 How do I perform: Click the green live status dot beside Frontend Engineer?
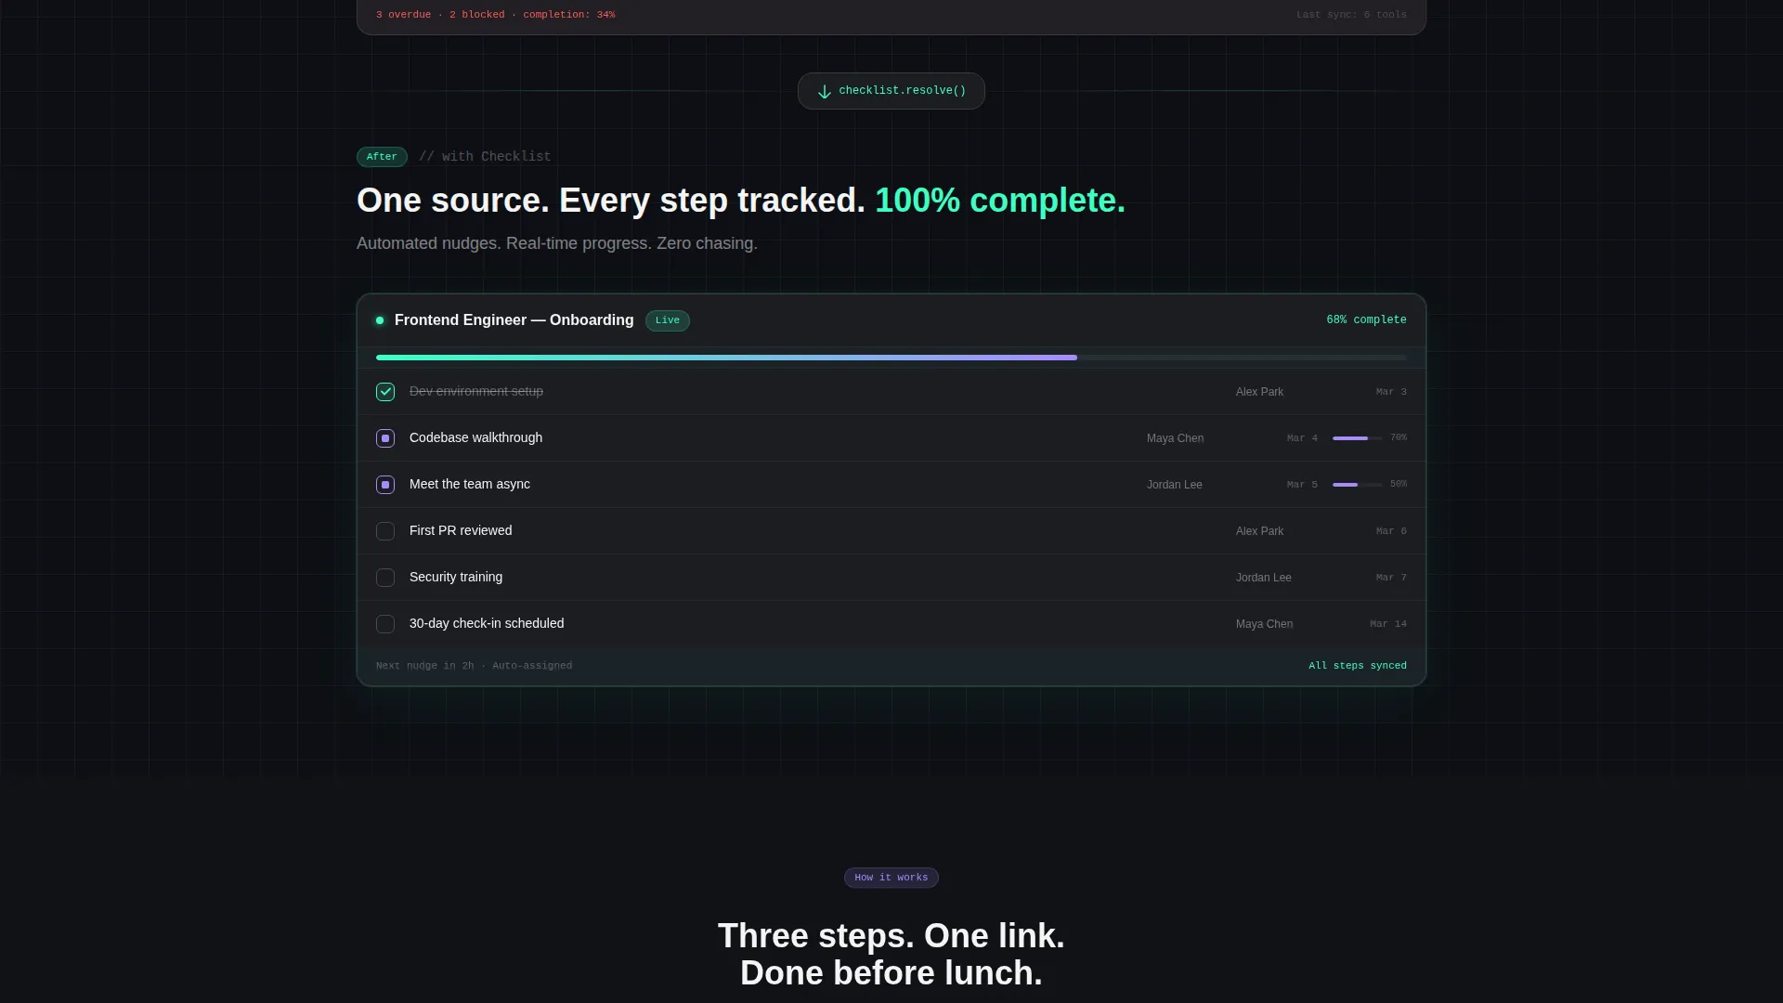pos(380,320)
